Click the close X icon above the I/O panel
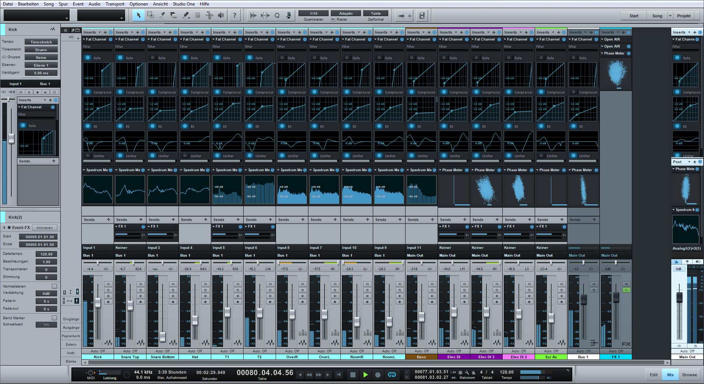This screenshot has height=384, width=704. pos(66,30)
